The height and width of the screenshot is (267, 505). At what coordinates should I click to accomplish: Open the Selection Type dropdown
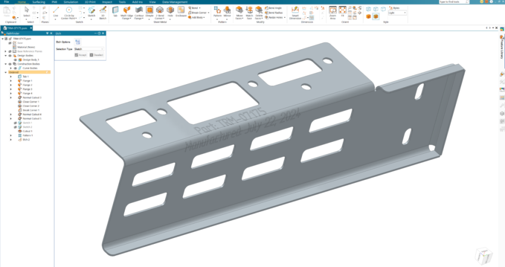click(89, 49)
